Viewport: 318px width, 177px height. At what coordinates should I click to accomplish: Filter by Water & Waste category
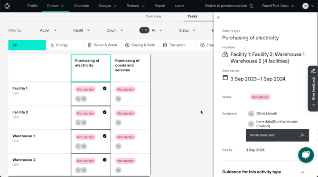[103, 45]
